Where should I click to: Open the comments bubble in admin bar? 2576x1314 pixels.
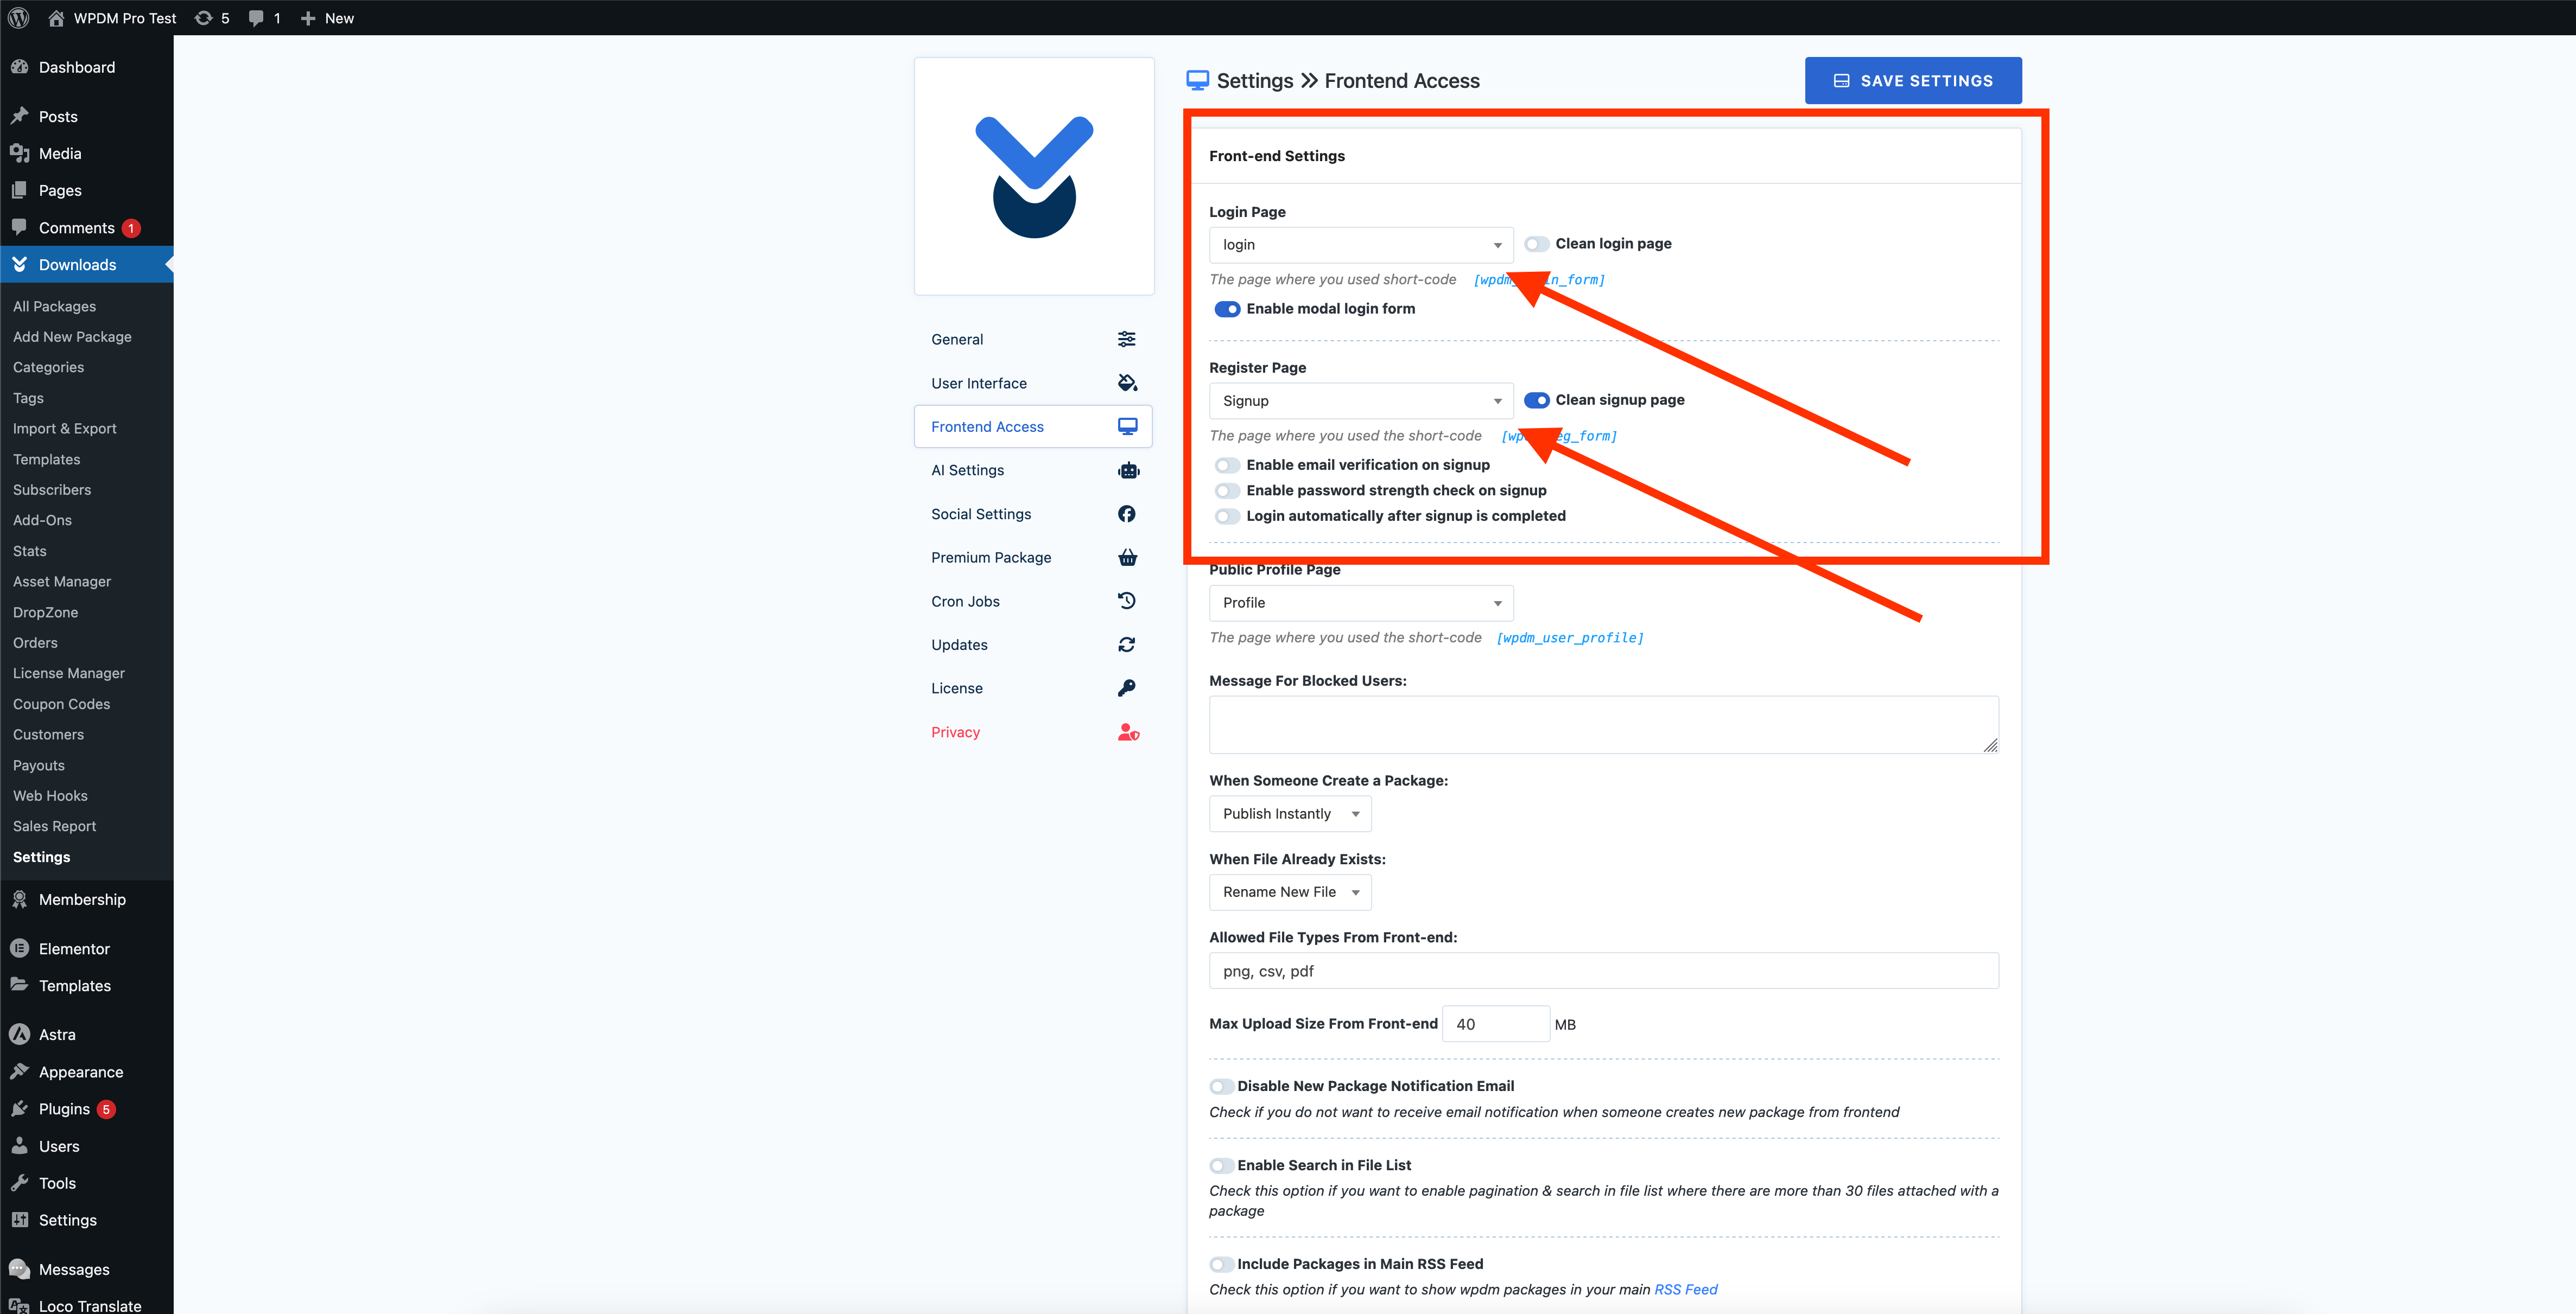pos(256,18)
